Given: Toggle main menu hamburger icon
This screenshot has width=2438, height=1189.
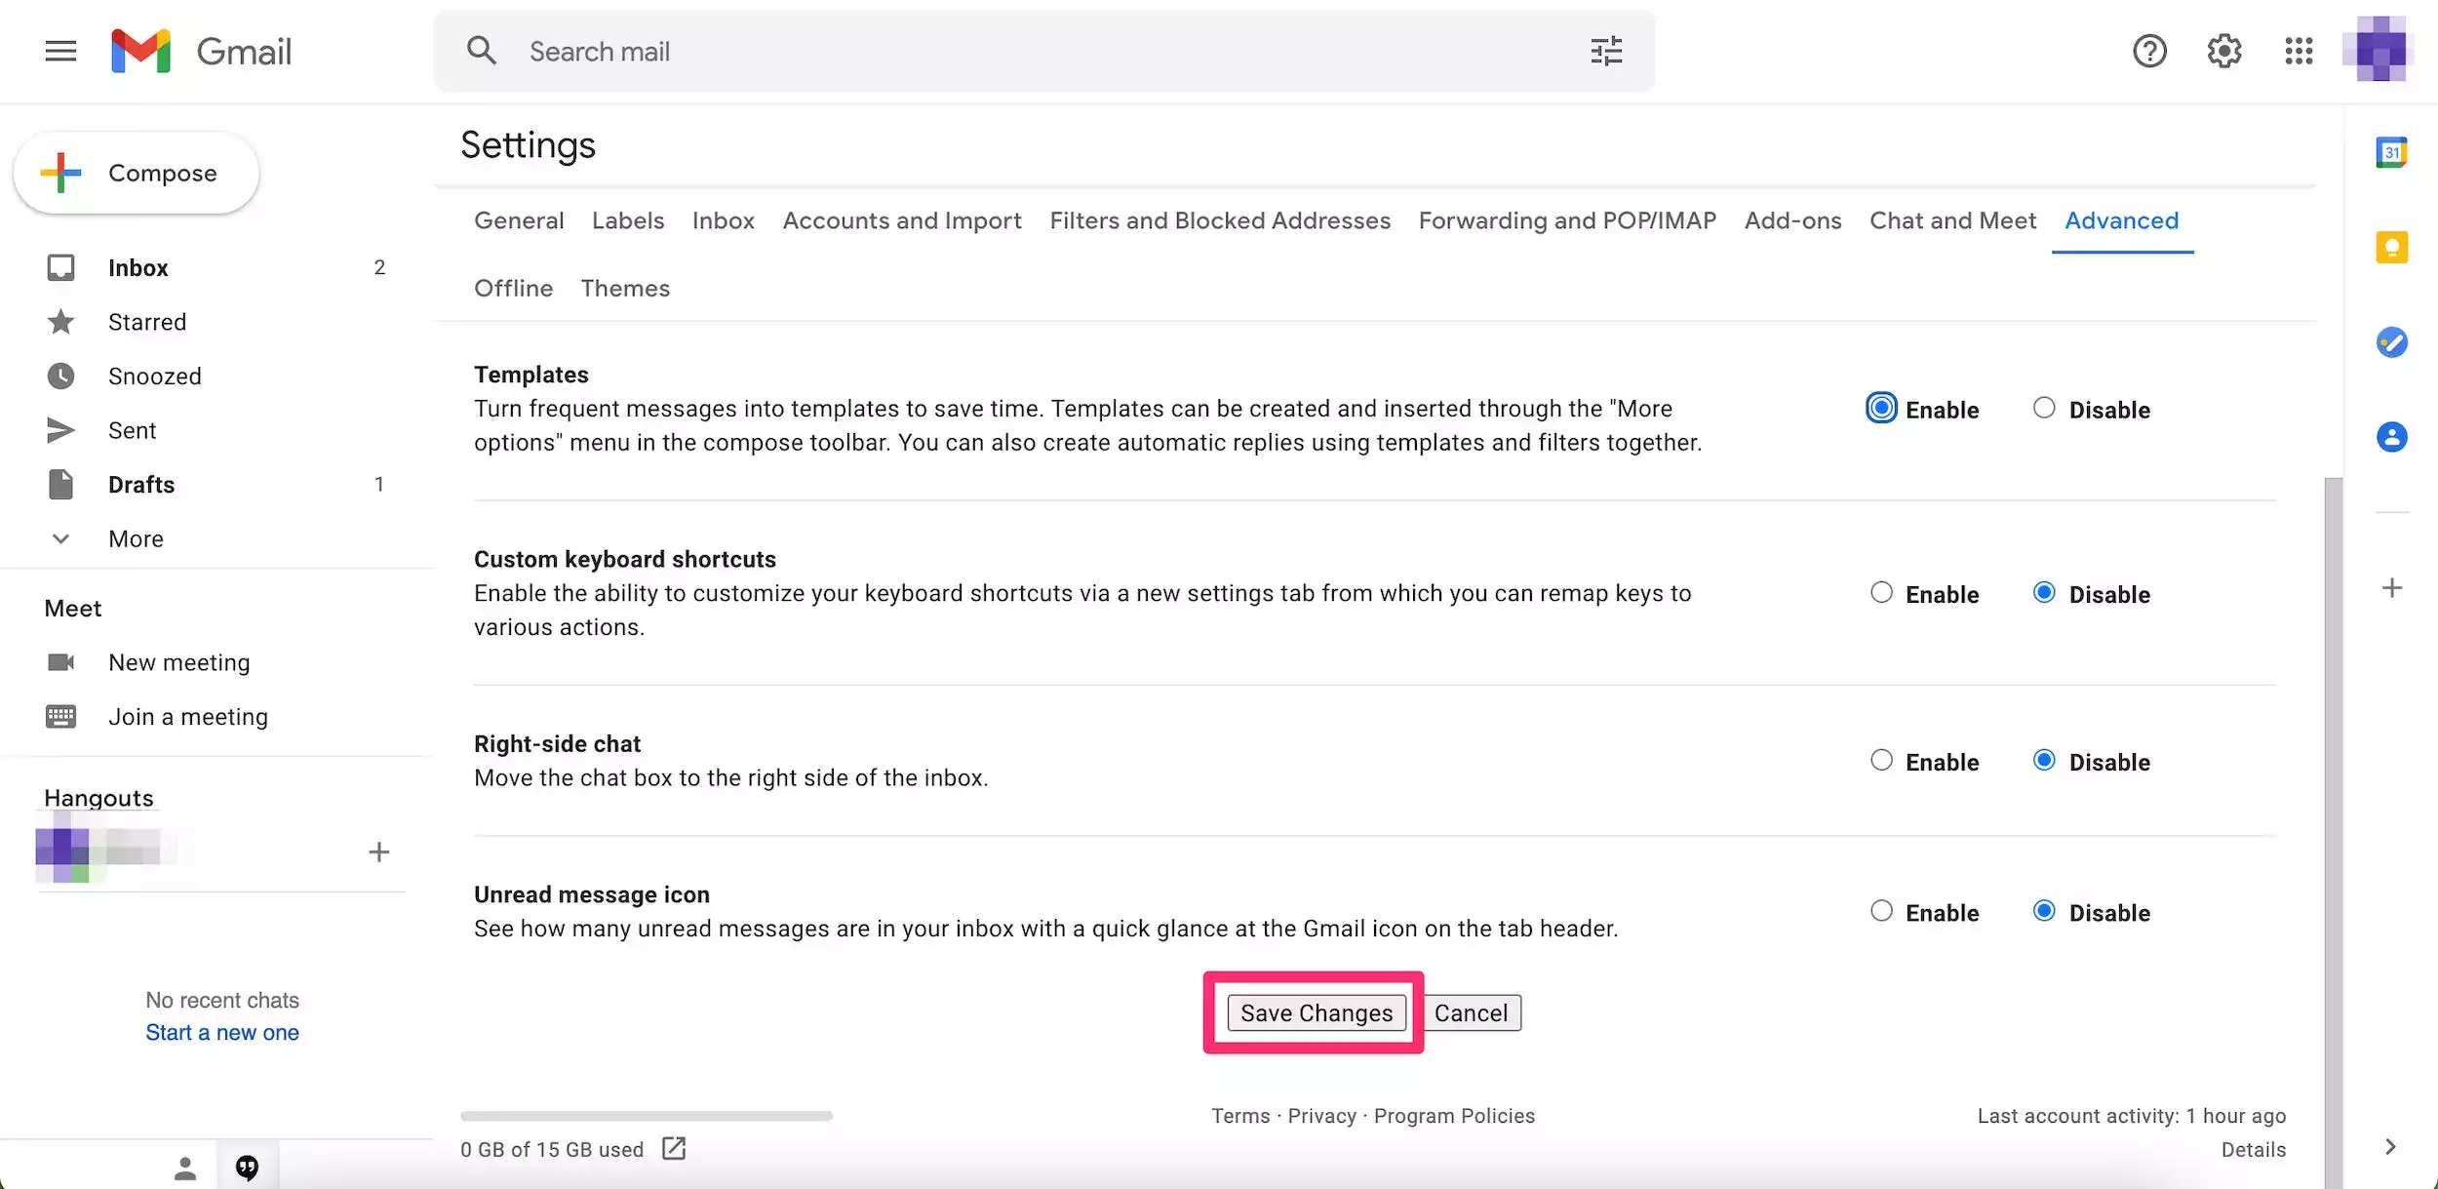Looking at the screenshot, I should pos(60,51).
